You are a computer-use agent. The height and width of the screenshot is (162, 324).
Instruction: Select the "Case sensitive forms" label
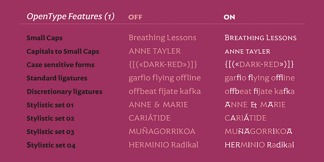[60, 65]
